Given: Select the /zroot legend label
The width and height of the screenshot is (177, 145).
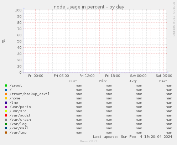Looking at the screenshot, I should coord(16,86).
